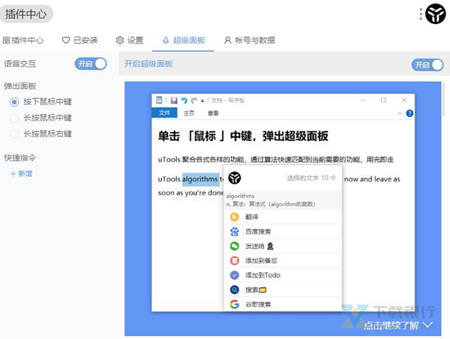Click the highlighted word algorithms in the document
The image size is (450, 339).
[x=200, y=179]
